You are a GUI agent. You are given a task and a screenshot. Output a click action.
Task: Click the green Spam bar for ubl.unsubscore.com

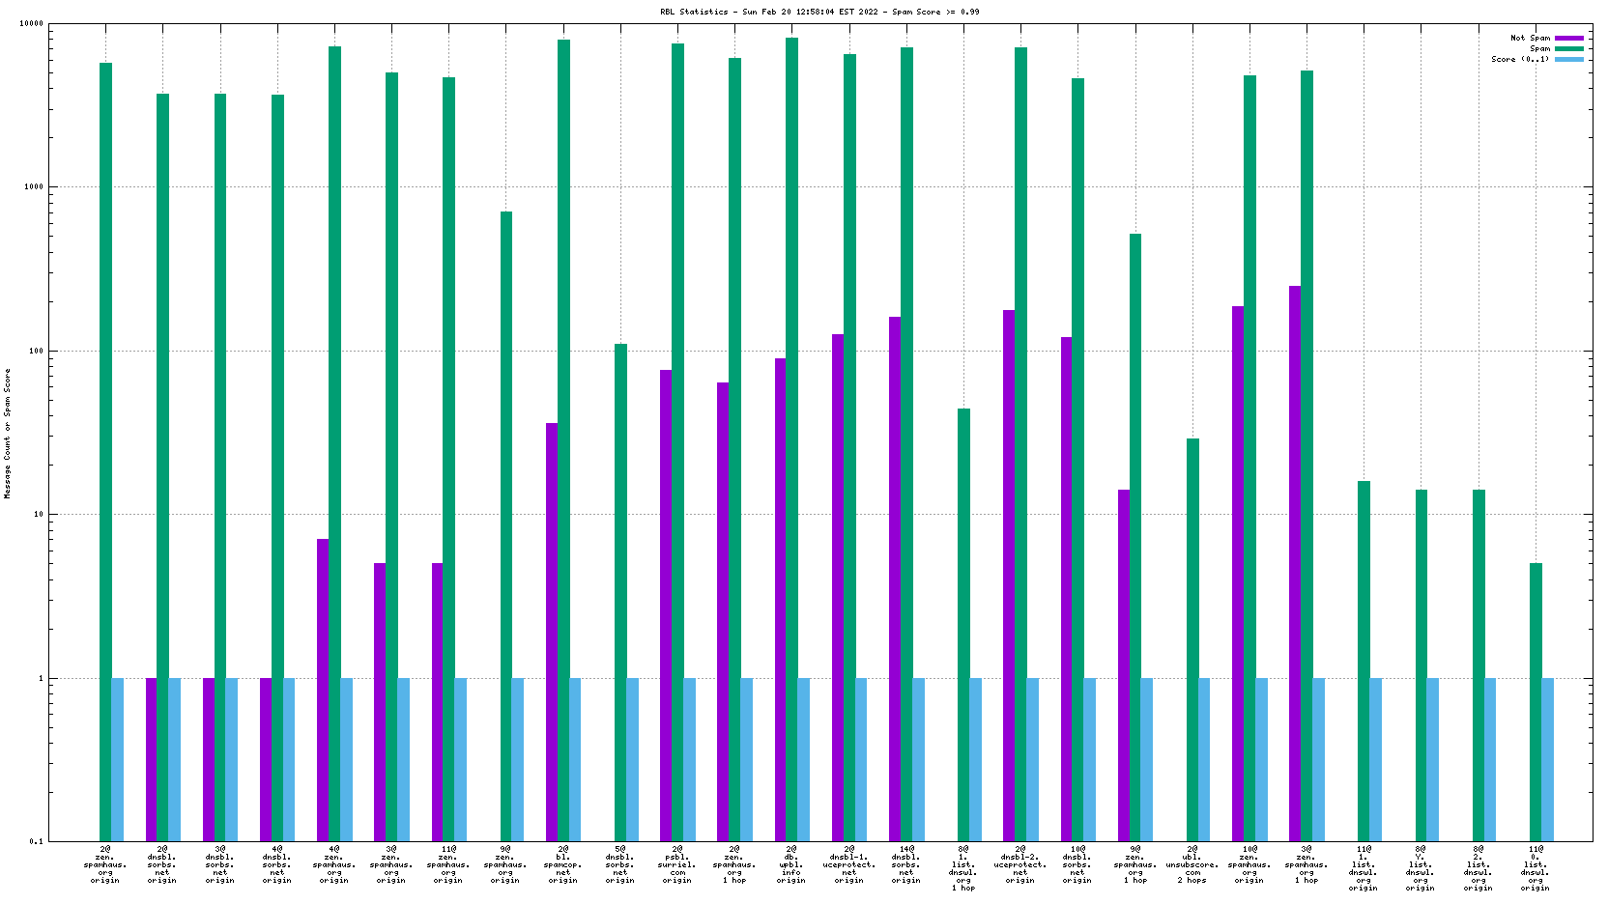click(1192, 637)
